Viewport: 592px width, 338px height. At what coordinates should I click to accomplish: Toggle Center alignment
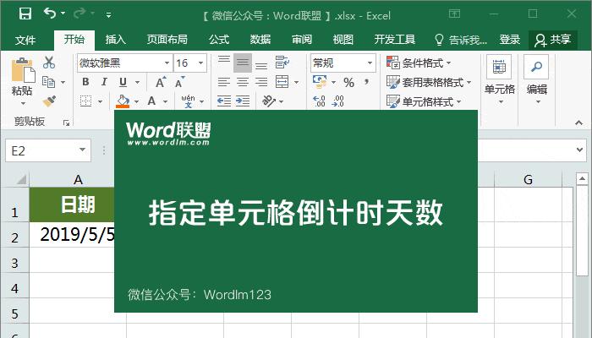pyautogui.click(x=243, y=82)
